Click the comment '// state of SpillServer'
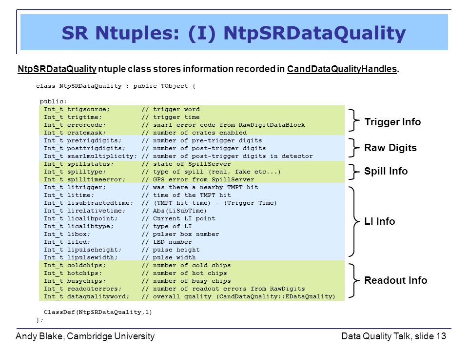 coord(186,164)
